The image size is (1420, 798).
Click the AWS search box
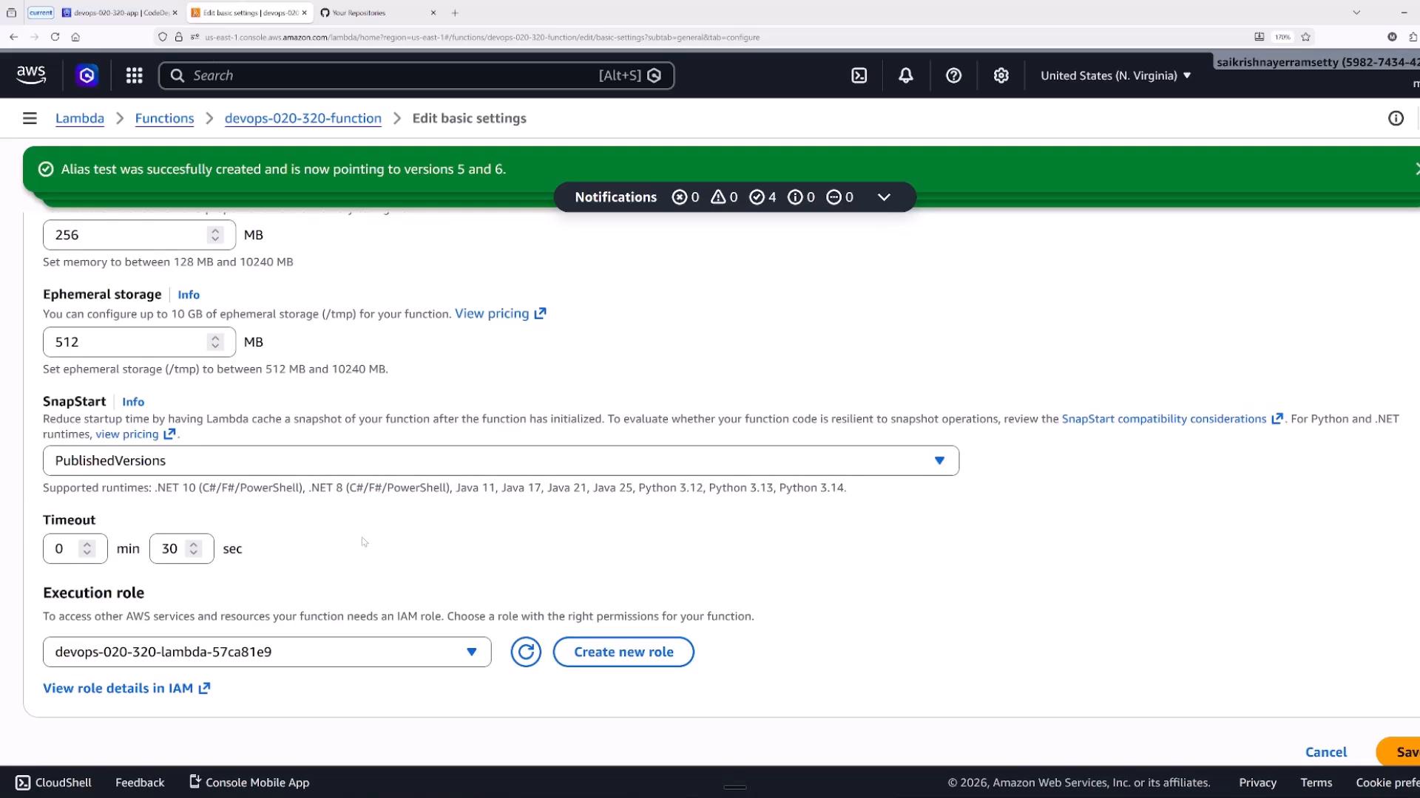(416, 75)
